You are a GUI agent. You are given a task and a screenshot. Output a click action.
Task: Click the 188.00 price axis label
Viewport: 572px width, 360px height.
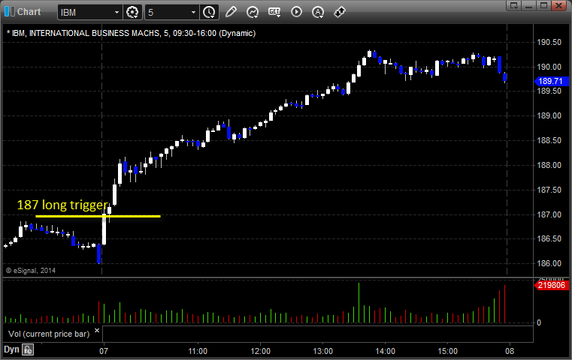[549, 165]
